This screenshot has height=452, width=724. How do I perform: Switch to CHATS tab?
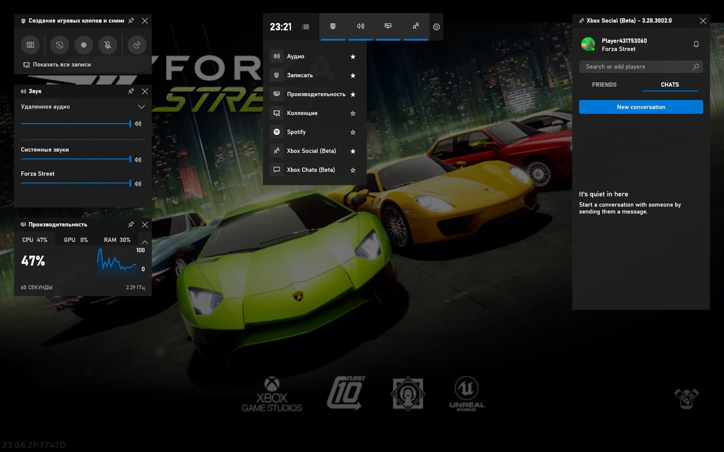pyautogui.click(x=670, y=85)
